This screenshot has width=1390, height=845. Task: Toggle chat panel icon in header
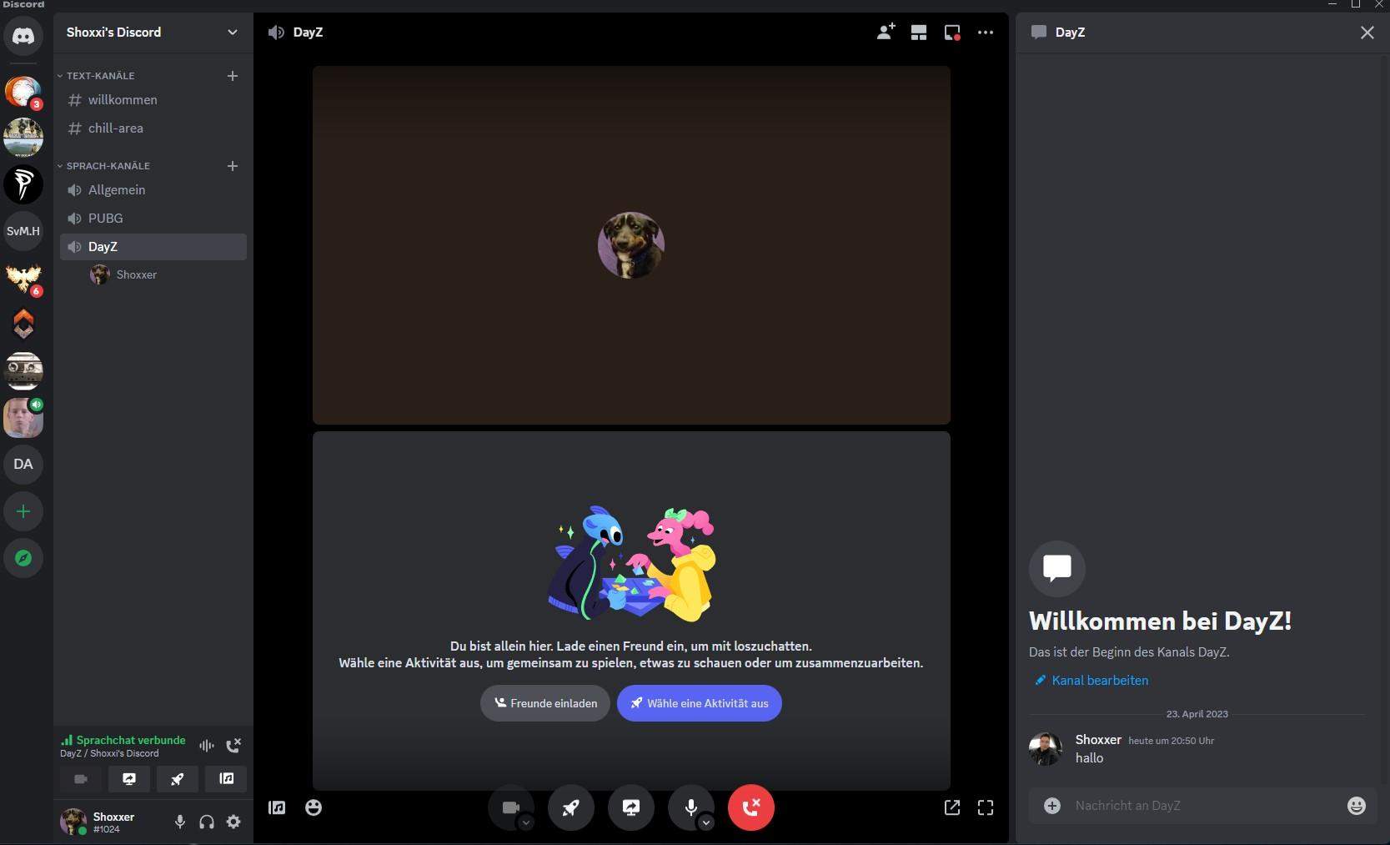click(x=952, y=33)
